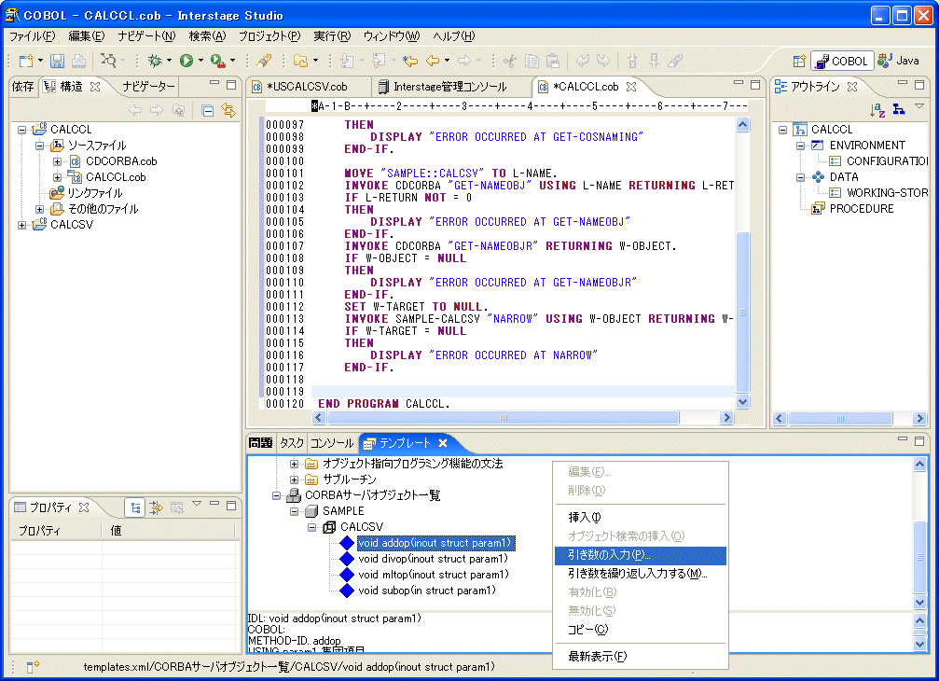Switch to the ナビゲーター tab
The height and width of the screenshot is (681, 939).
click(148, 87)
